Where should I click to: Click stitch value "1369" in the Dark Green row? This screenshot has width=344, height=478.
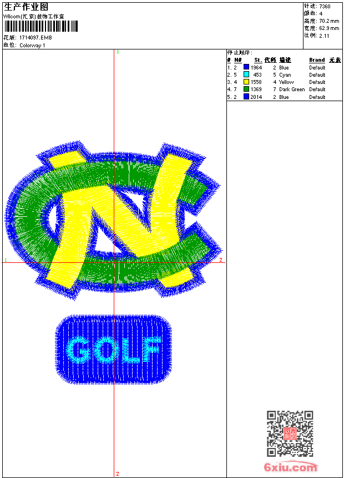coord(256,89)
